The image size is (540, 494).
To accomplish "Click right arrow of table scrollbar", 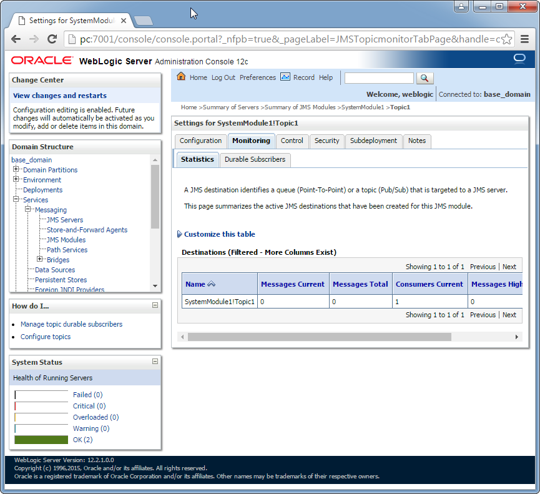I will click(x=516, y=337).
